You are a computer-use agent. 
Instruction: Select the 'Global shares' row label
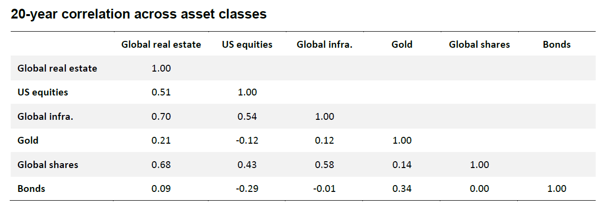(x=48, y=165)
